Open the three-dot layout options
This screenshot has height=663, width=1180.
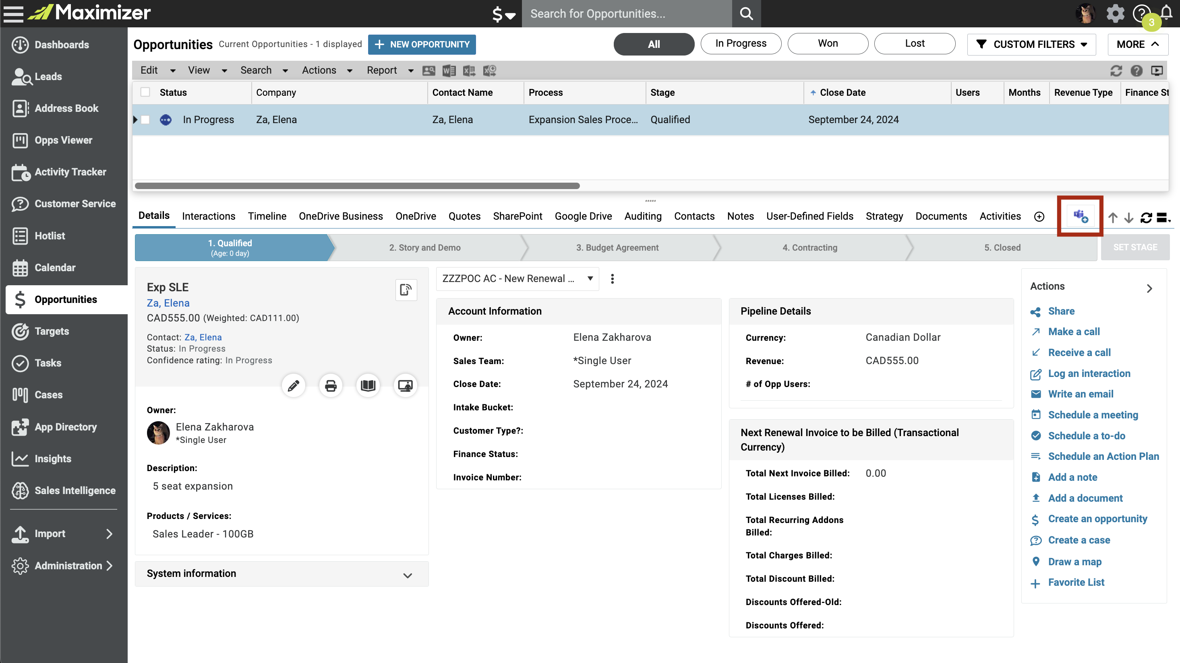click(x=613, y=279)
